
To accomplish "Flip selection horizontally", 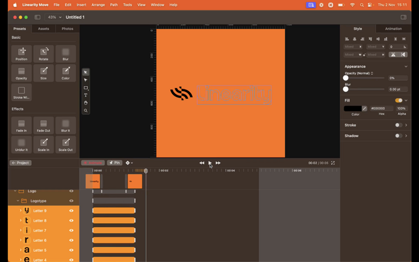I will [403, 55].
